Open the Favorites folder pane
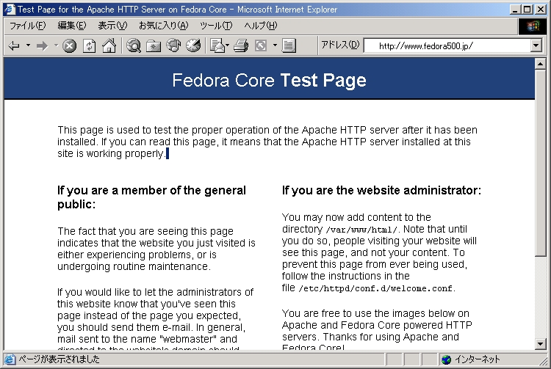The width and height of the screenshot is (551, 369). (x=154, y=46)
